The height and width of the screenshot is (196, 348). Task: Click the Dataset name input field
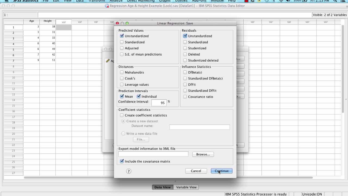pos(200,127)
